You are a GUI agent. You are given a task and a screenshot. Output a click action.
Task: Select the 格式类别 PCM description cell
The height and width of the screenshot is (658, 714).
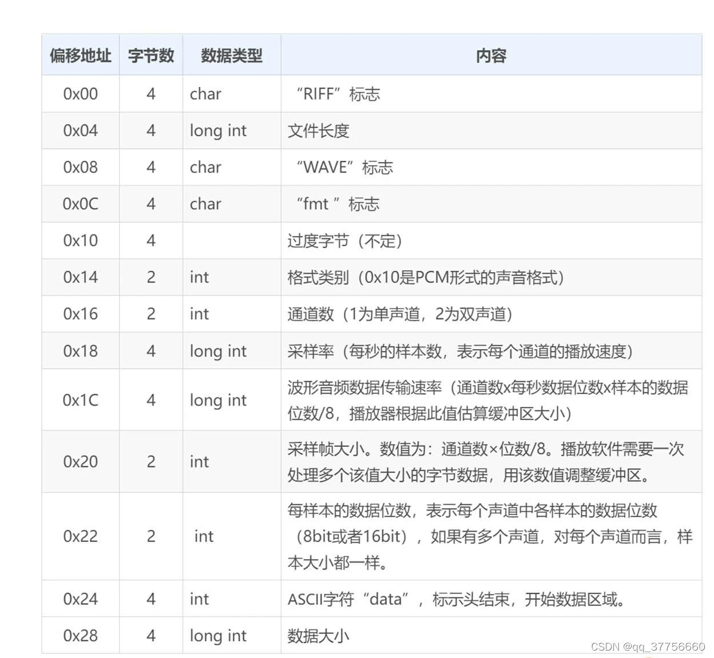point(426,277)
